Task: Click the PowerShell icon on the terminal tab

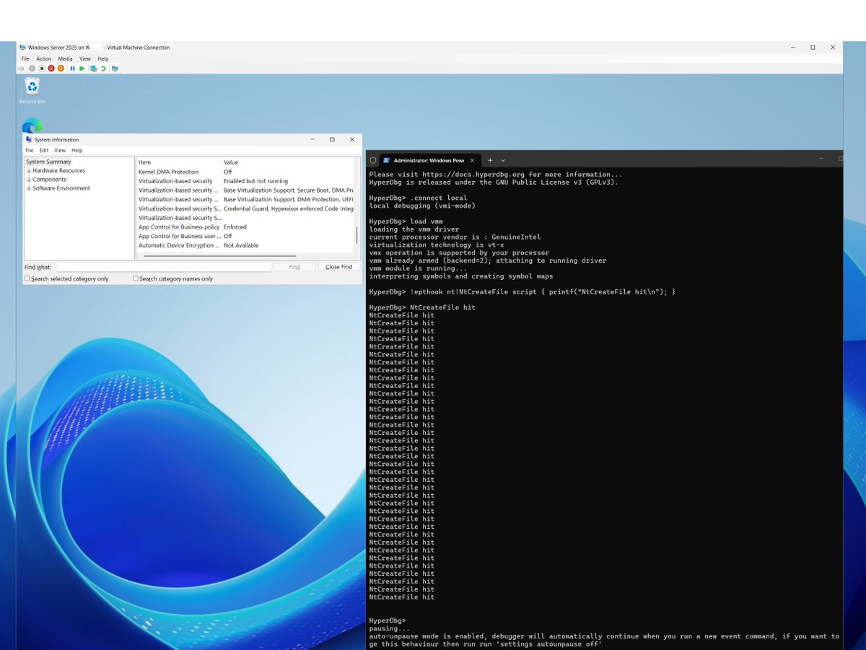Action: tap(386, 160)
